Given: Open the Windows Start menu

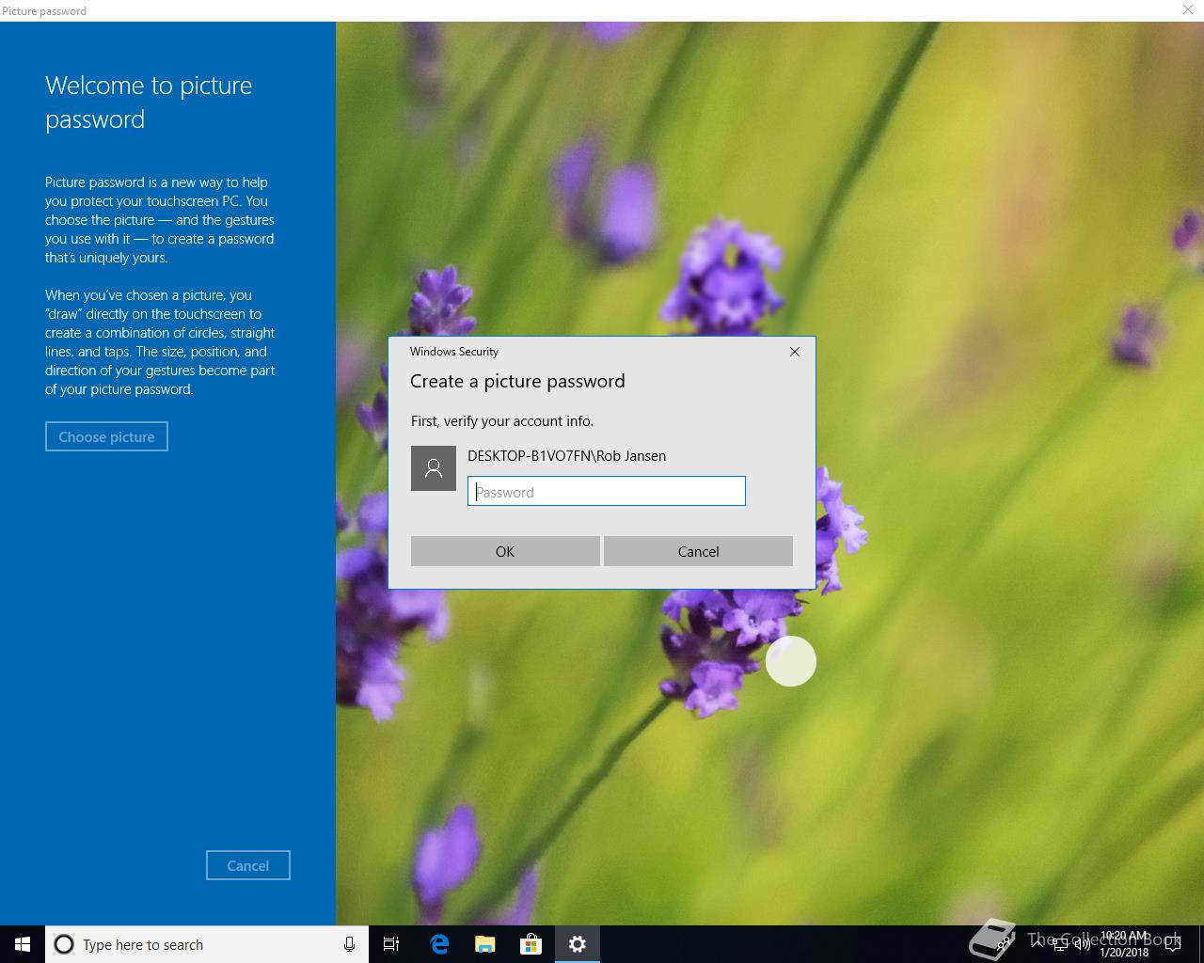Looking at the screenshot, I should [23, 944].
